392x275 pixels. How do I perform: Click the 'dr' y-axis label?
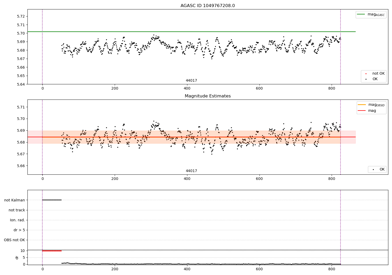(17, 257)
